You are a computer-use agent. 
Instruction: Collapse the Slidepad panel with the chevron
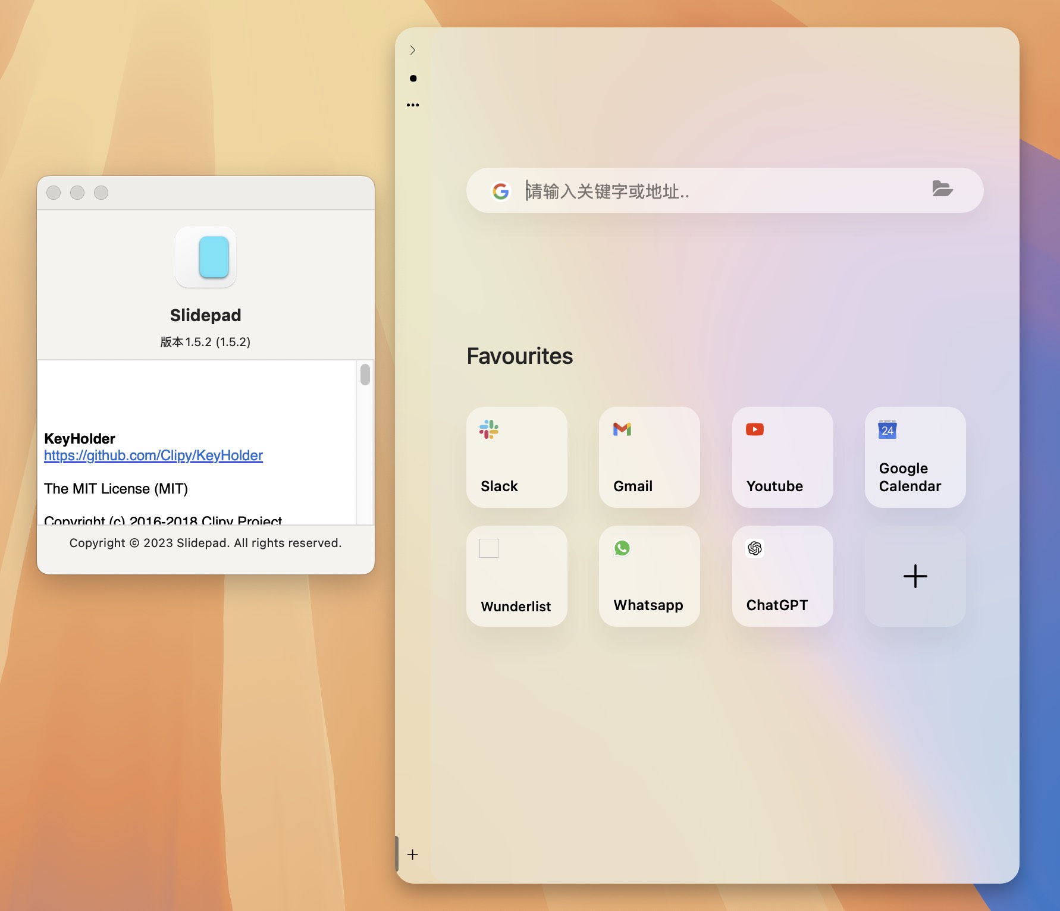(x=413, y=50)
